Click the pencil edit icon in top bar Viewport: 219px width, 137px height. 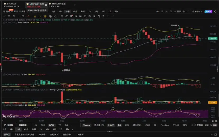click(166, 12)
